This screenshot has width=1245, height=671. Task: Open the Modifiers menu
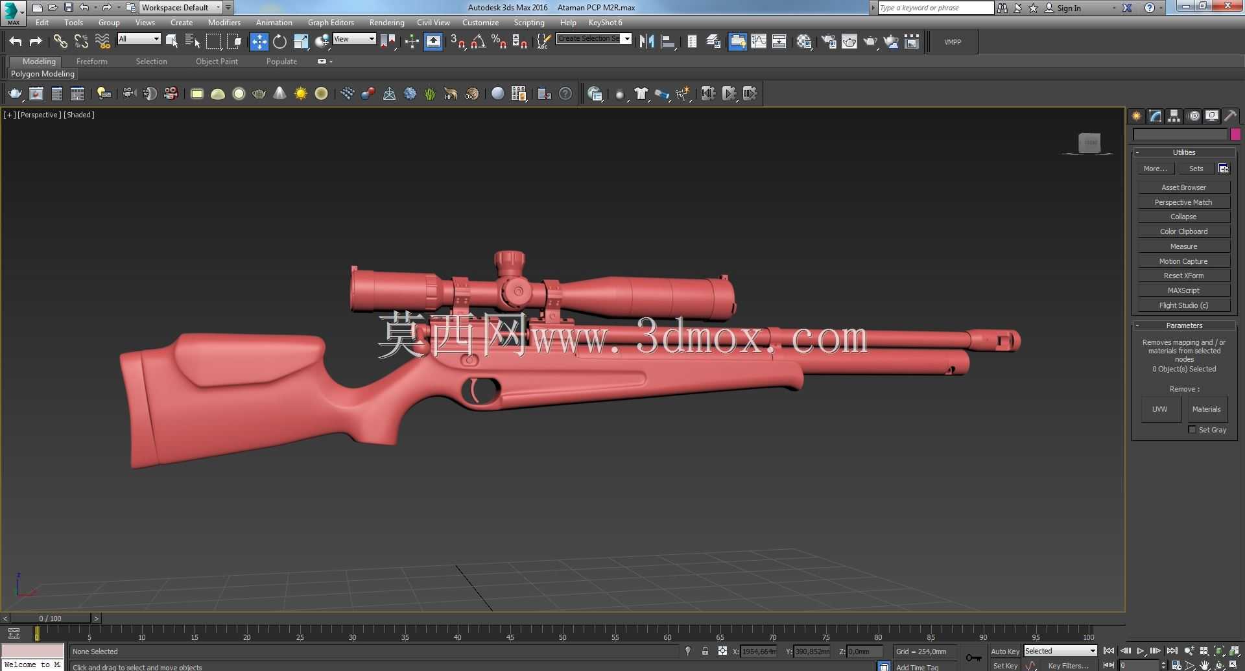[224, 23]
